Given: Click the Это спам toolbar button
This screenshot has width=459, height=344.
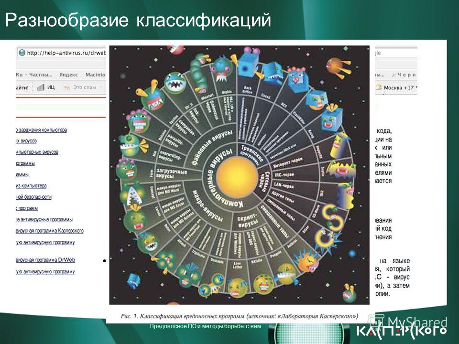Looking at the screenshot, I should [84, 87].
